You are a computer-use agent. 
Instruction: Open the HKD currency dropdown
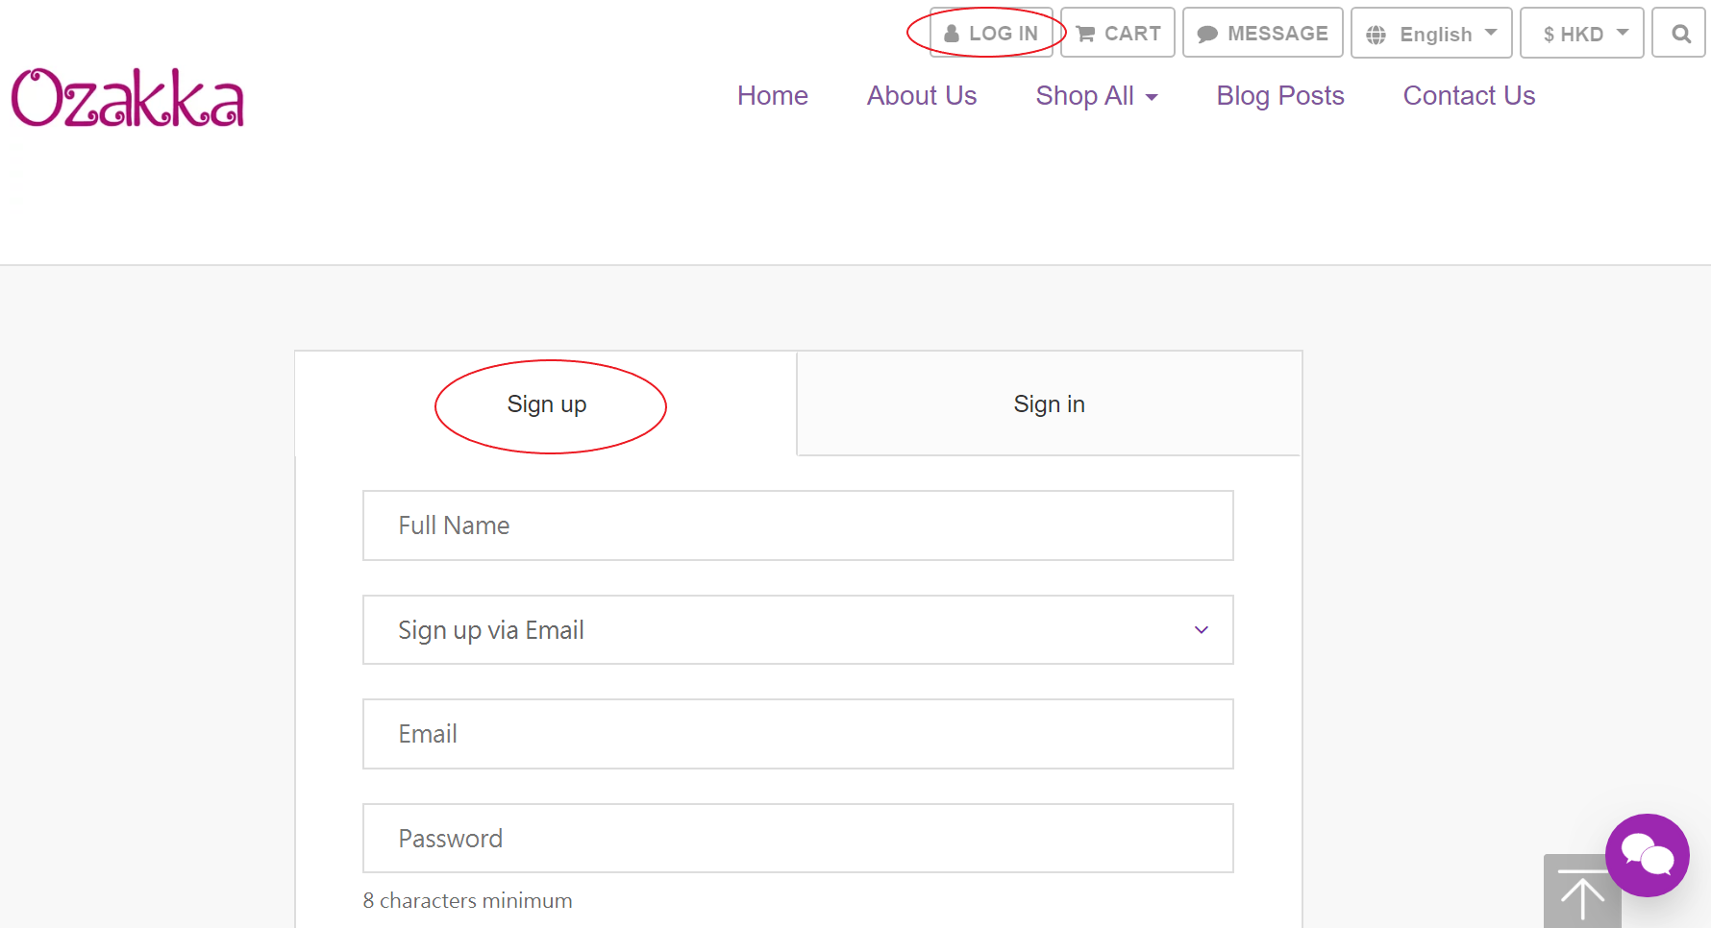1581,34
